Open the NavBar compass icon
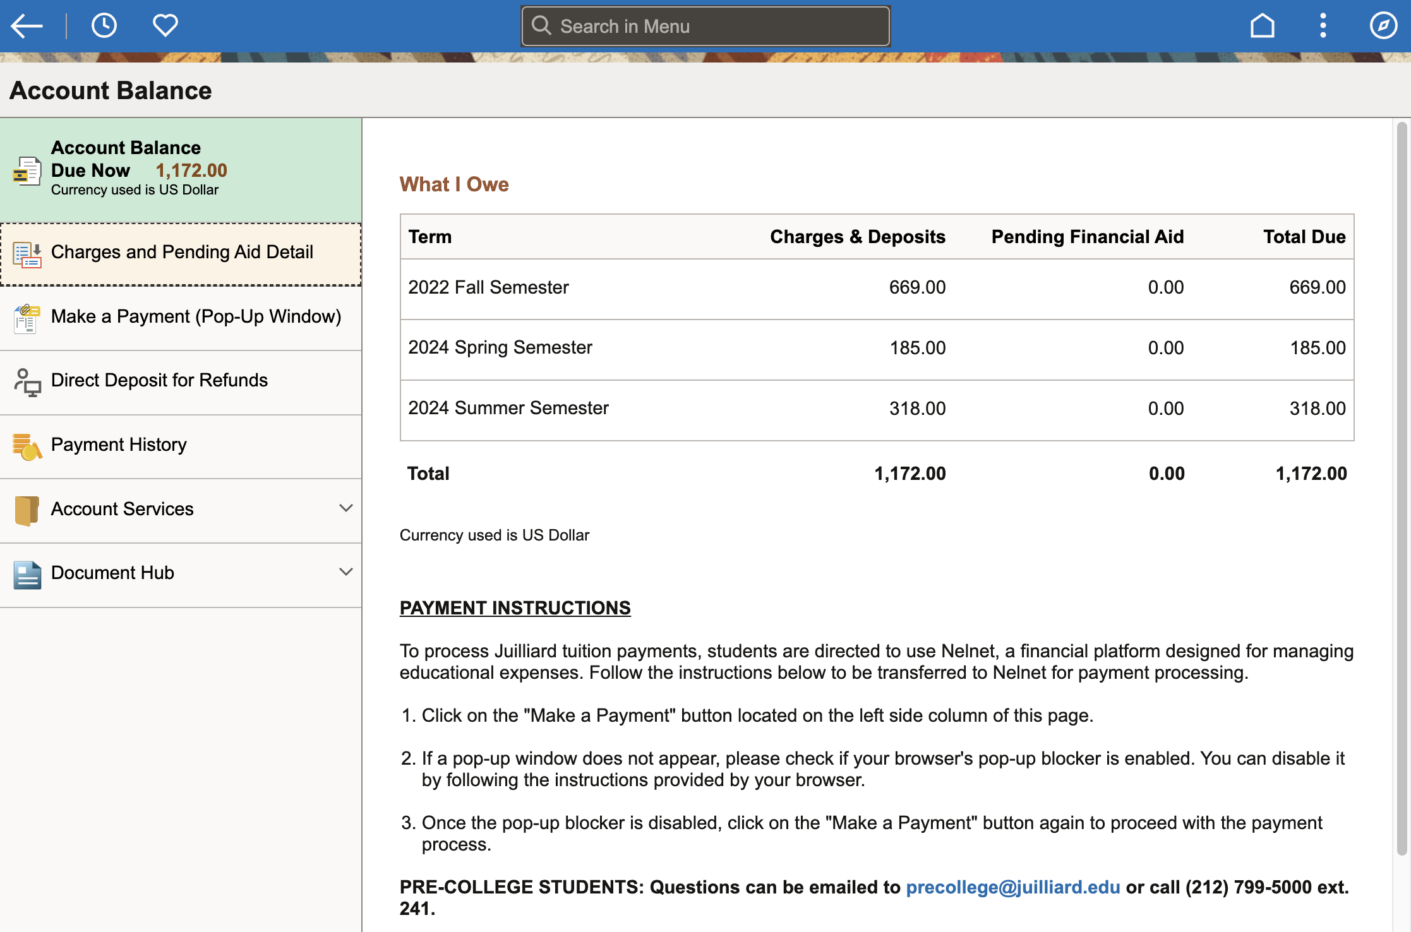This screenshot has width=1411, height=932. pos(1383,26)
